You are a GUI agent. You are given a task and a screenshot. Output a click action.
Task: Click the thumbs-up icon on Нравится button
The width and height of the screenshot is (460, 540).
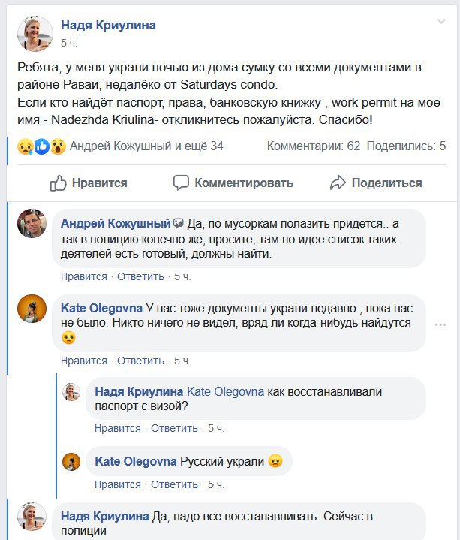click(x=59, y=183)
